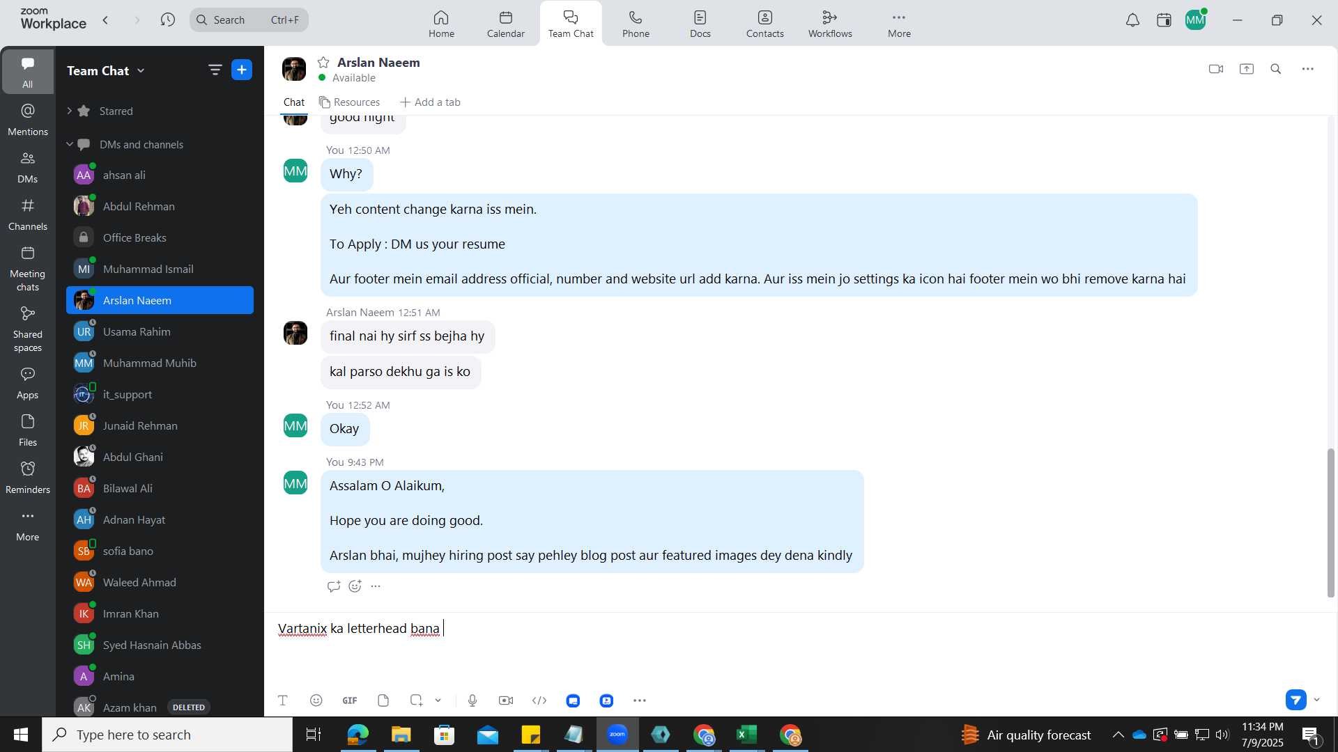Viewport: 1338px width, 752px height.
Task: Star the Arslan Naeem conversation
Action: [x=323, y=63]
